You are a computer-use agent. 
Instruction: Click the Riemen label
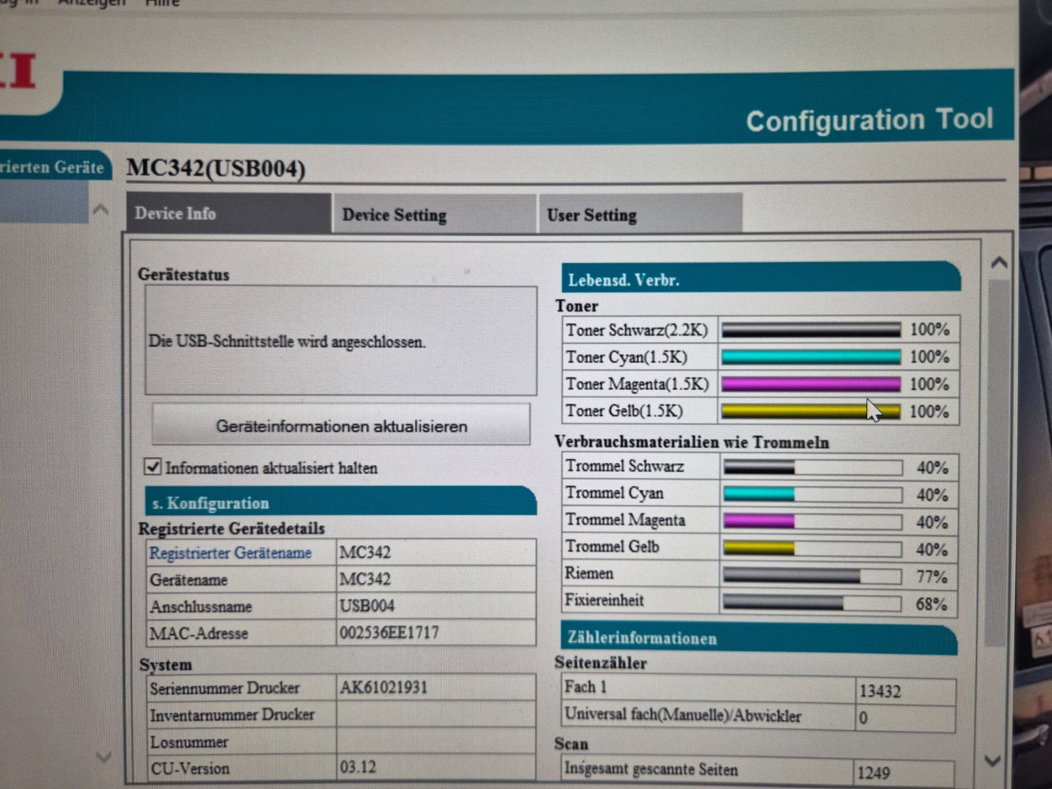[589, 573]
